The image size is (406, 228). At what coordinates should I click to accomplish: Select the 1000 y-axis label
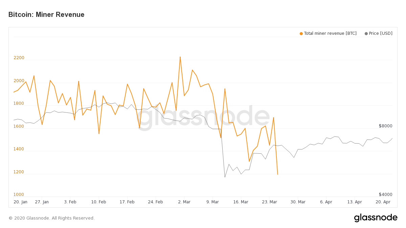(19, 195)
